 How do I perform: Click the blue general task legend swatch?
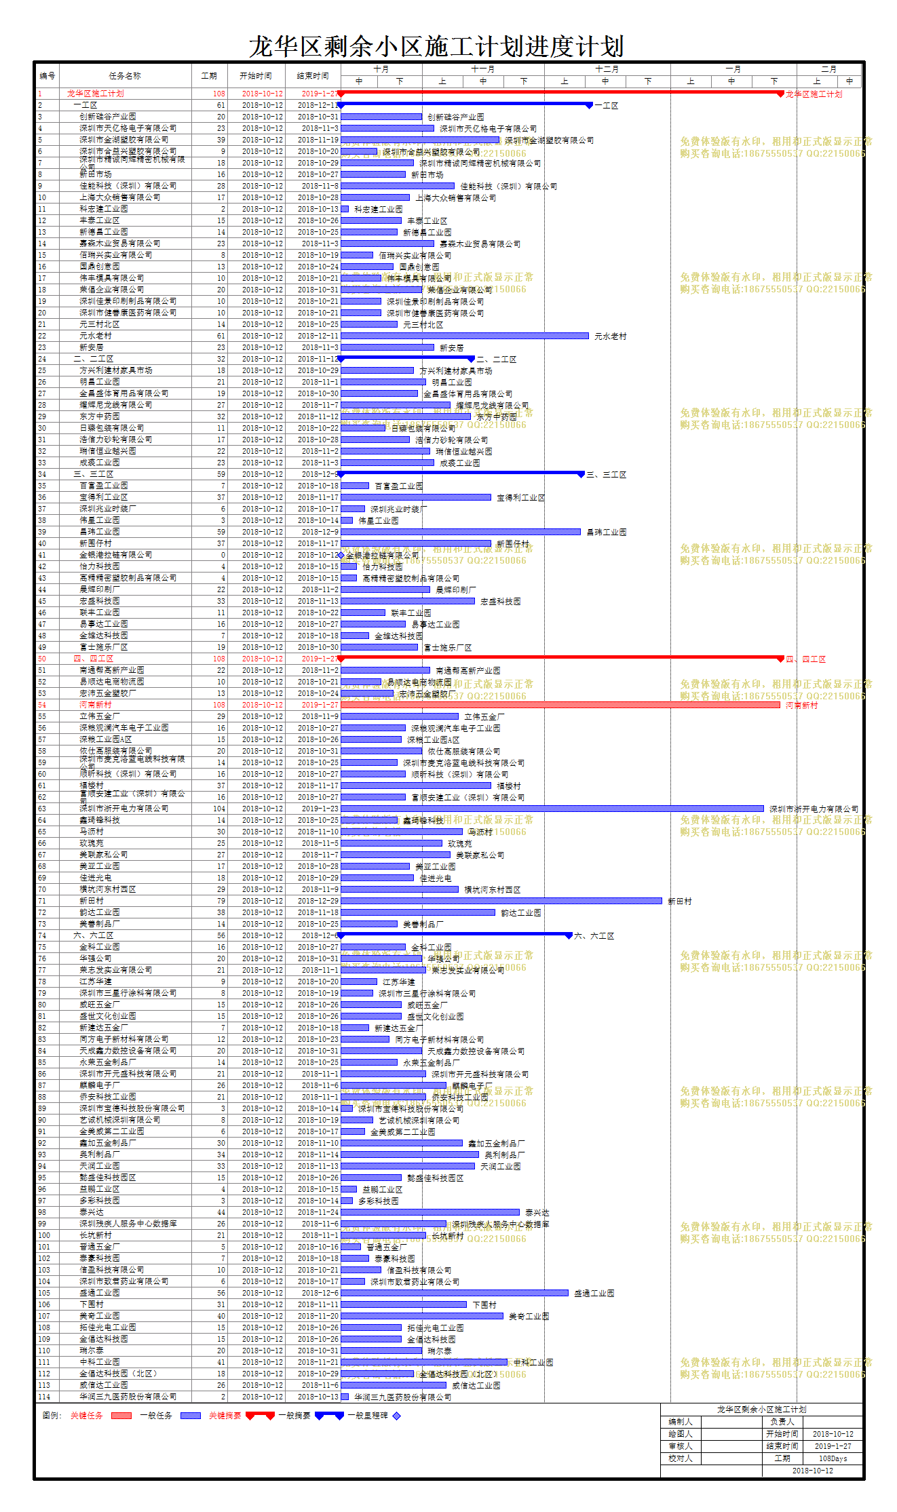coord(191,1416)
